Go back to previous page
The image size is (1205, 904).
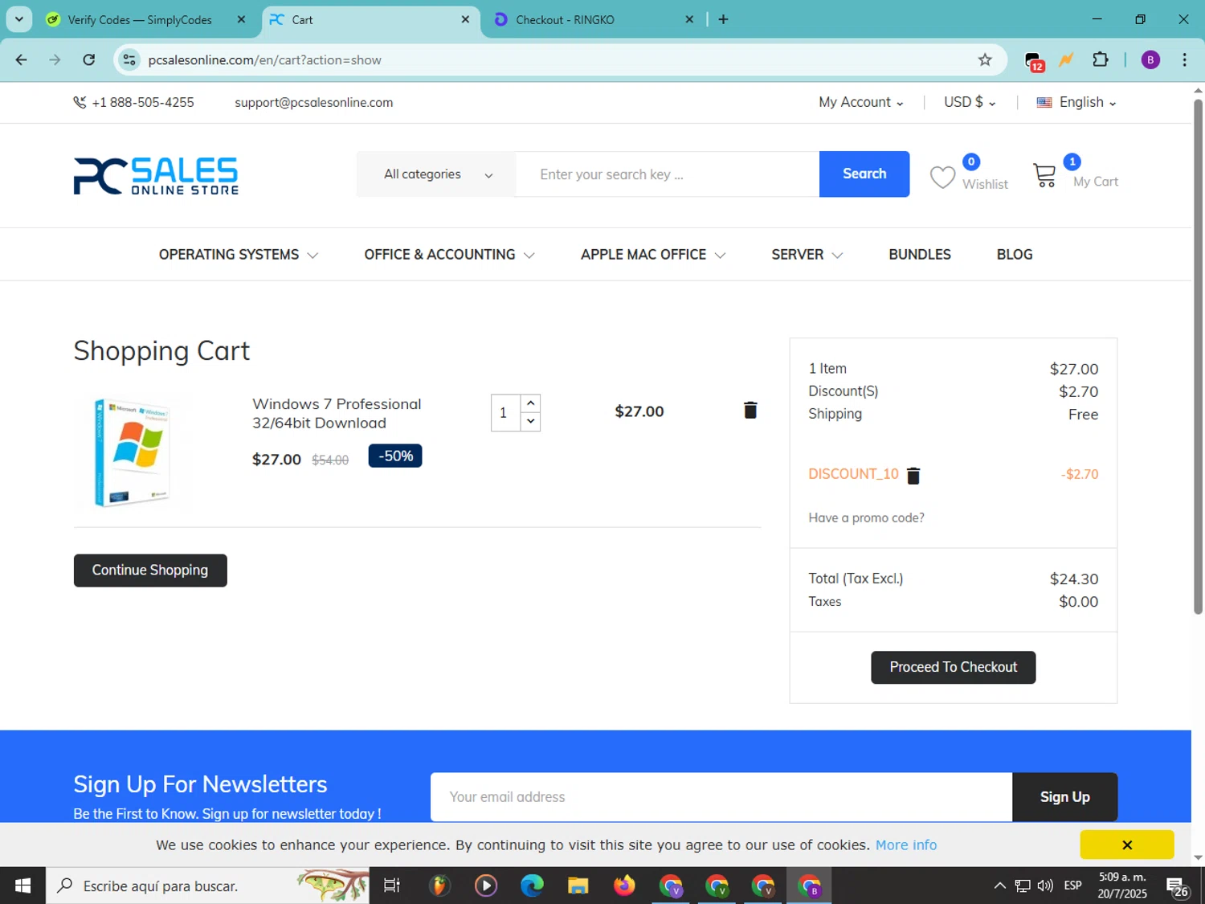coord(22,59)
